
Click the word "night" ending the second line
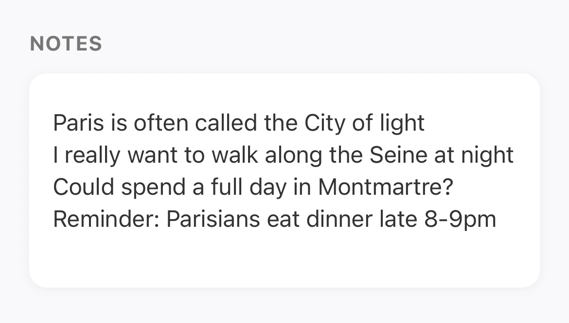(489, 155)
